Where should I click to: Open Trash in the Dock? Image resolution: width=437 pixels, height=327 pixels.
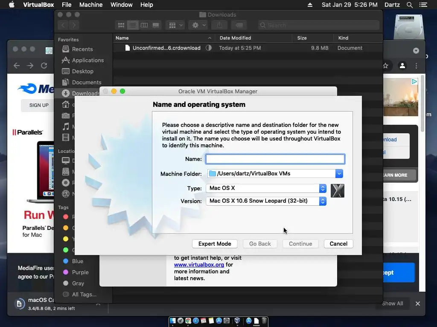tap(264, 321)
